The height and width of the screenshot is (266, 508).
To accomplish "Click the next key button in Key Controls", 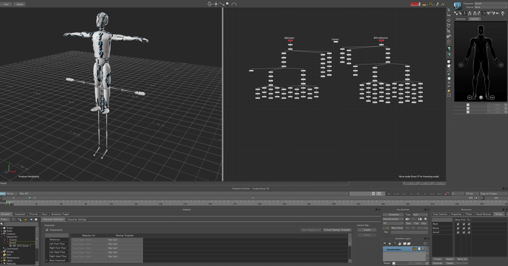I will tap(420, 219).
